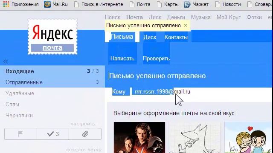Click recipient address rrrr.rssrr.1998@mail.ru

click(x=162, y=92)
